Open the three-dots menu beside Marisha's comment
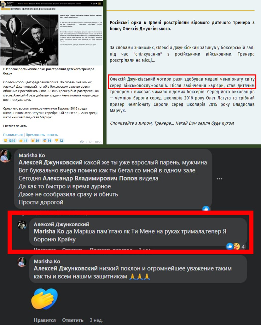Screen dimensions: 261x325 point(220,179)
